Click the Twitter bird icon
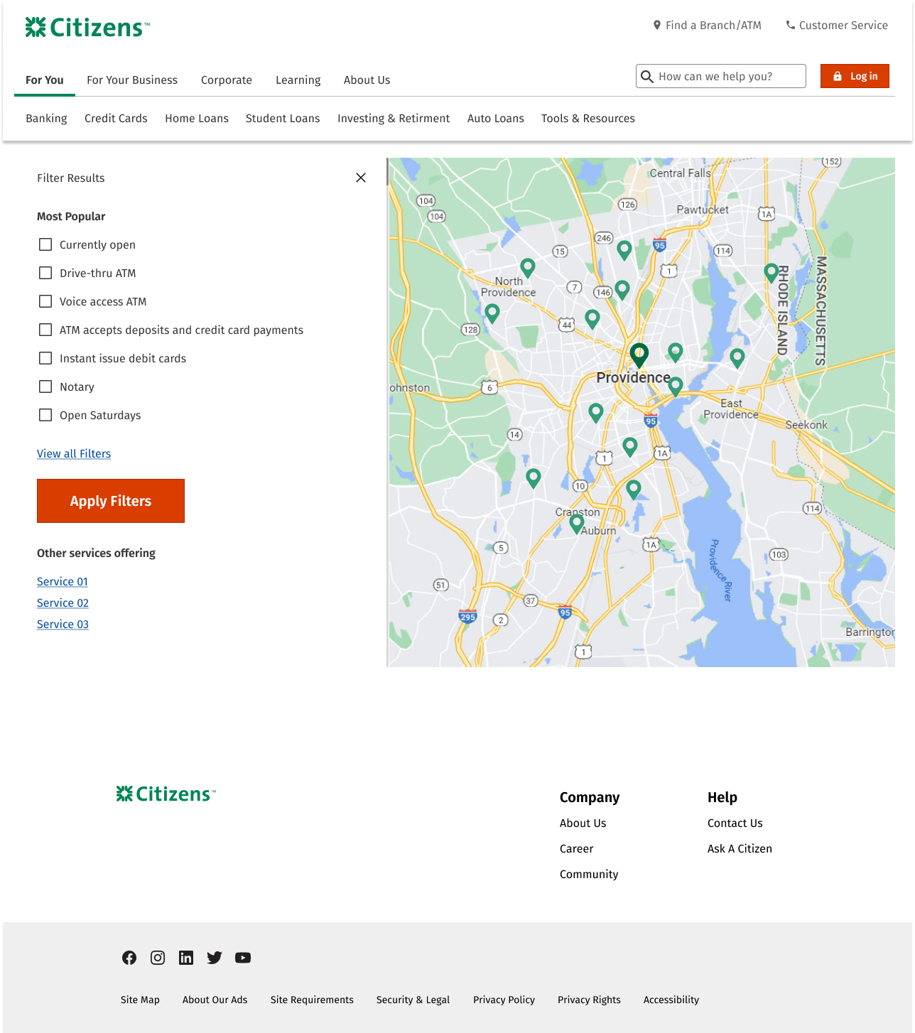 [x=215, y=958]
